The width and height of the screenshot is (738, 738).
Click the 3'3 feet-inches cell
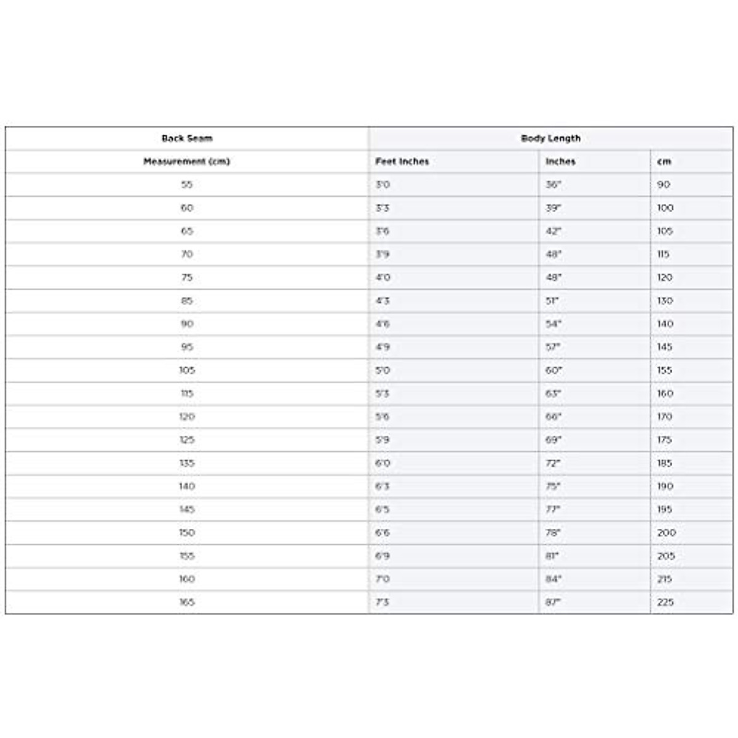(383, 208)
